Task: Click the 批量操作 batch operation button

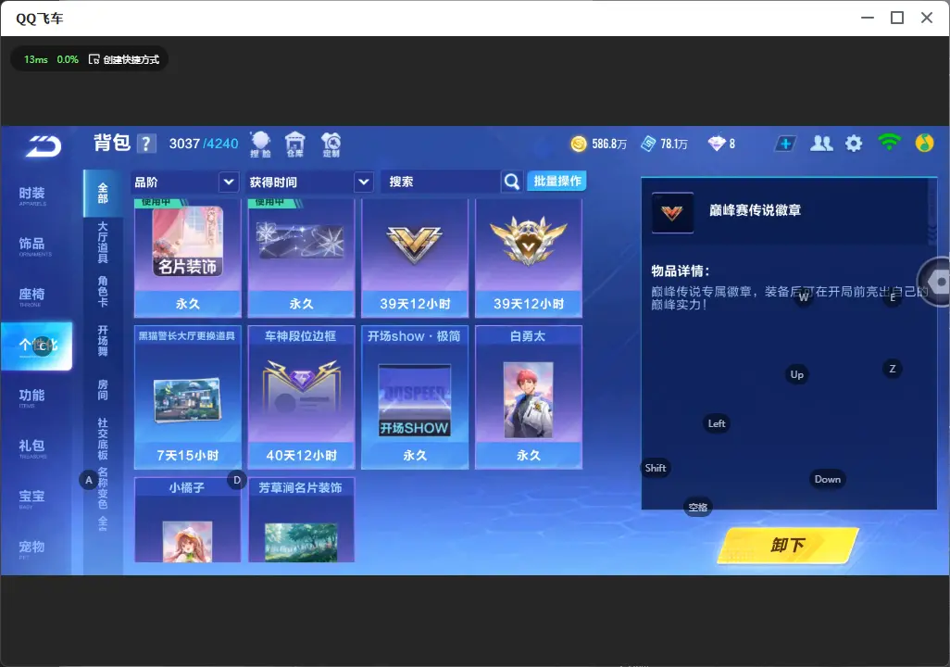Action: (x=556, y=181)
